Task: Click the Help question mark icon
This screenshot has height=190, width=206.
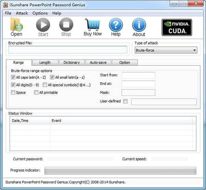Action: [x=116, y=25]
